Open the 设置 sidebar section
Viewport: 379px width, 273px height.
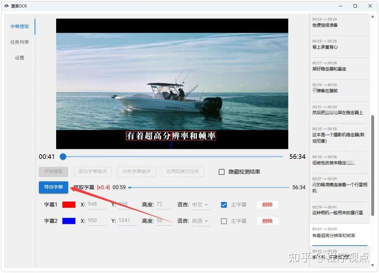coord(19,58)
